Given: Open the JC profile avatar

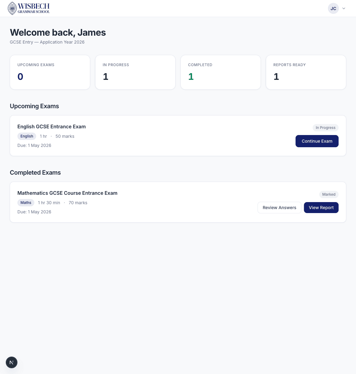Looking at the screenshot, I should [333, 8].
